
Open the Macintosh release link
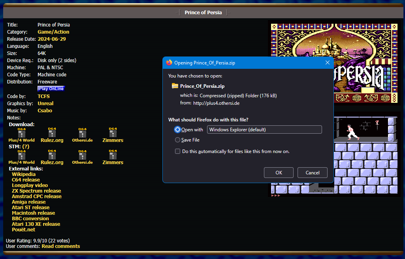tap(33, 213)
